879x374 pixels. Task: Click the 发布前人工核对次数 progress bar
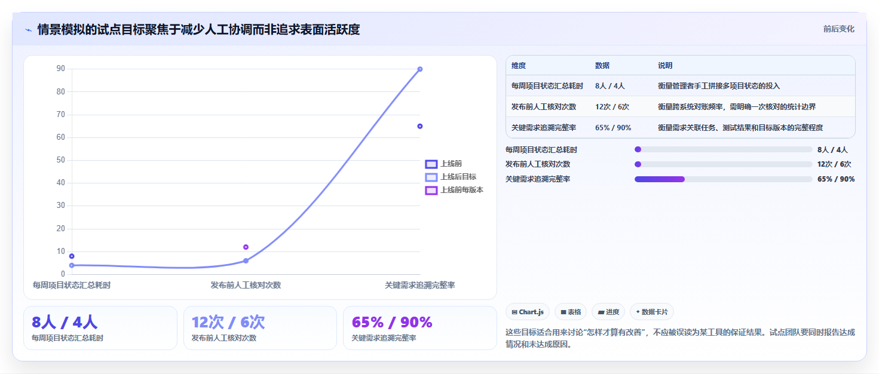click(723, 164)
